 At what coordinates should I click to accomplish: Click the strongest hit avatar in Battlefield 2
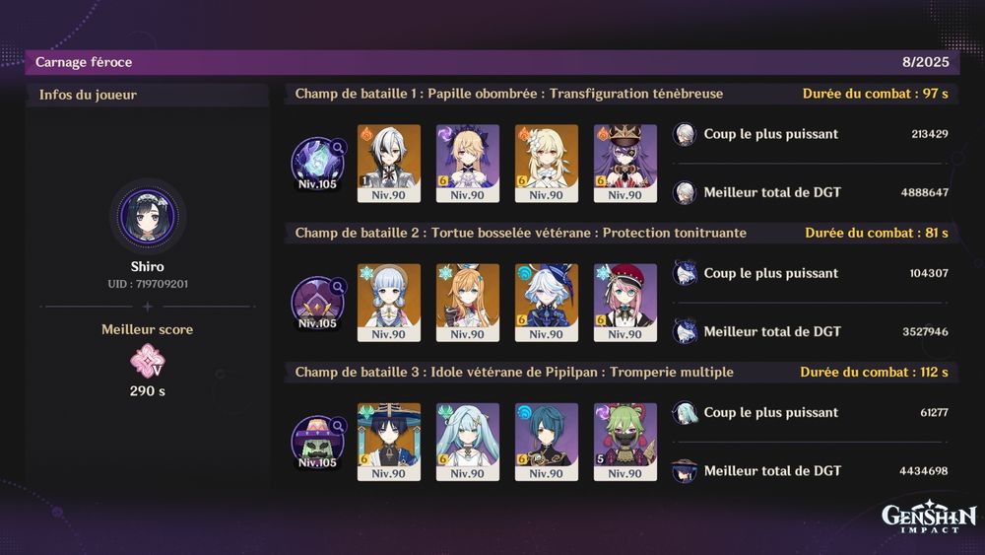[x=685, y=273]
